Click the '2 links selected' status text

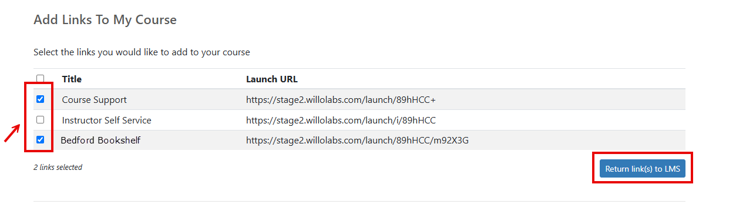coord(58,167)
